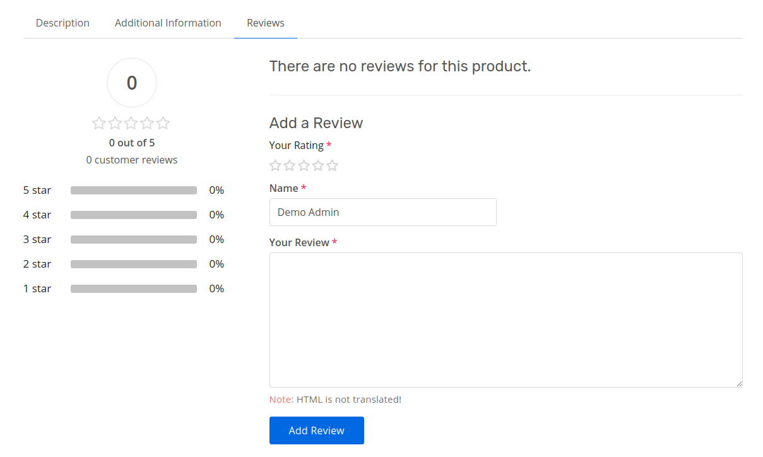Image resolution: width=763 pixels, height=457 pixels.
Task: Click the 0 customer reviews link
Action: (x=131, y=160)
